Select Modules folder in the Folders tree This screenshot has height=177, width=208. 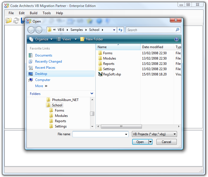61,116
